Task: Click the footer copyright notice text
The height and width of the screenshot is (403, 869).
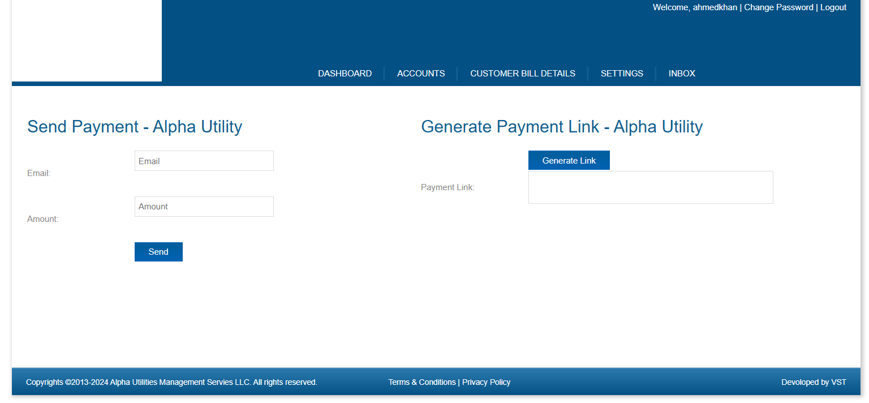Action: [x=171, y=382]
